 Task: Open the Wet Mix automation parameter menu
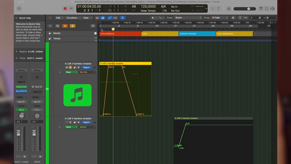click(87, 72)
